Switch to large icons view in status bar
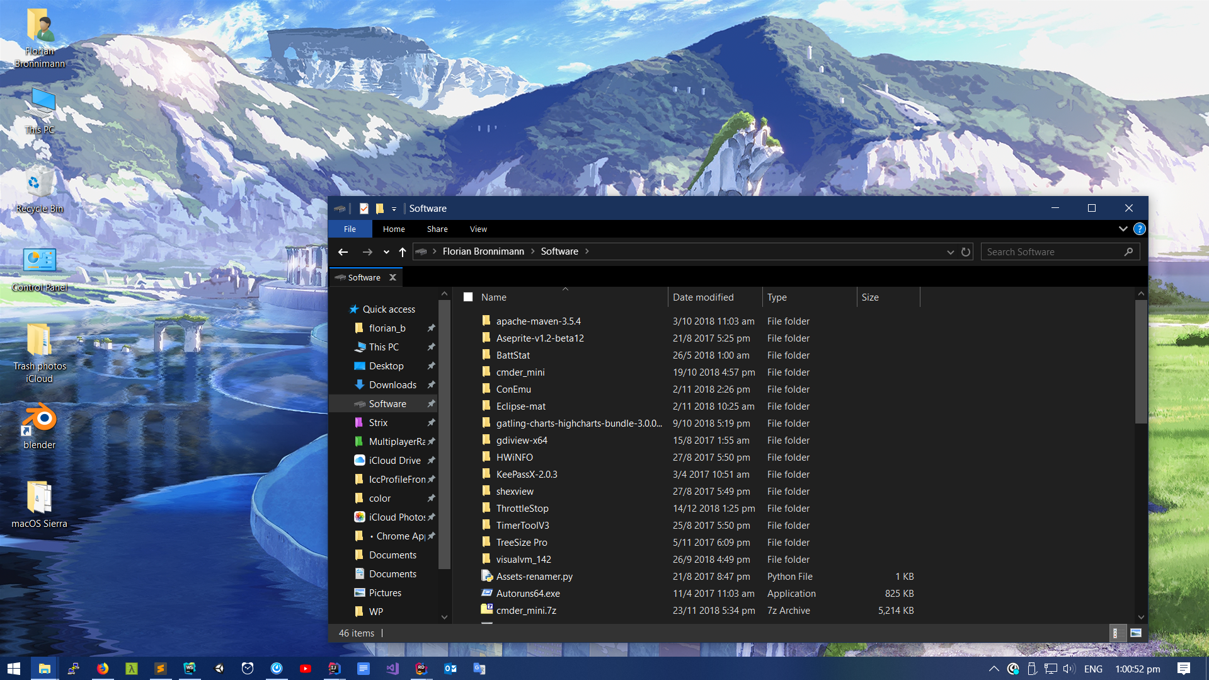 [x=1136, y=633]
